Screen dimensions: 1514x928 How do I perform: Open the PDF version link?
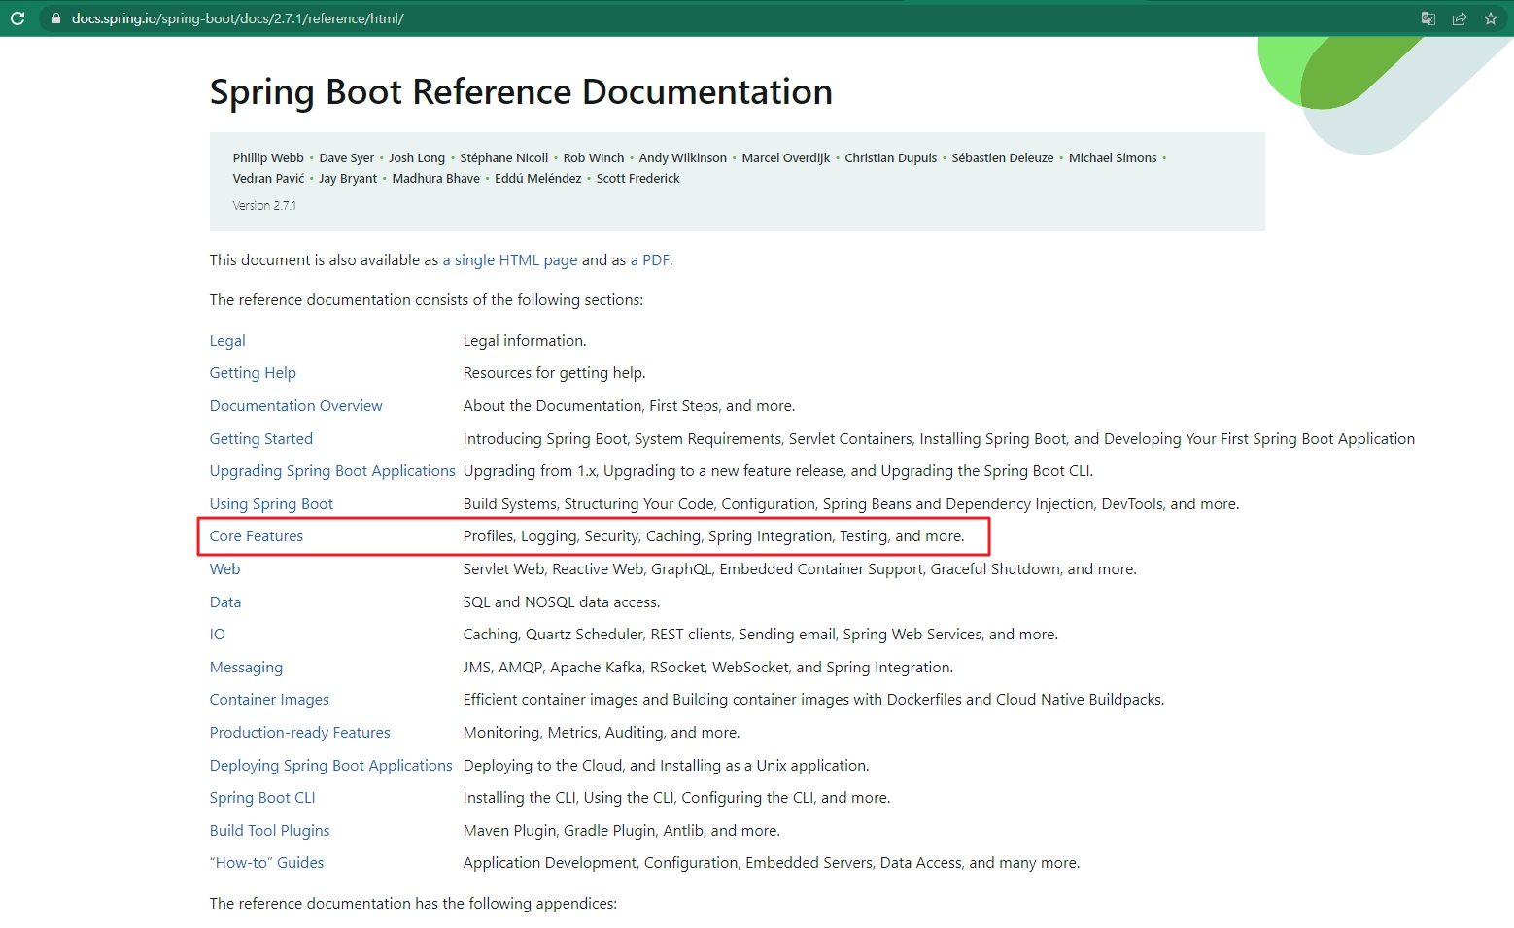point(650,260)
